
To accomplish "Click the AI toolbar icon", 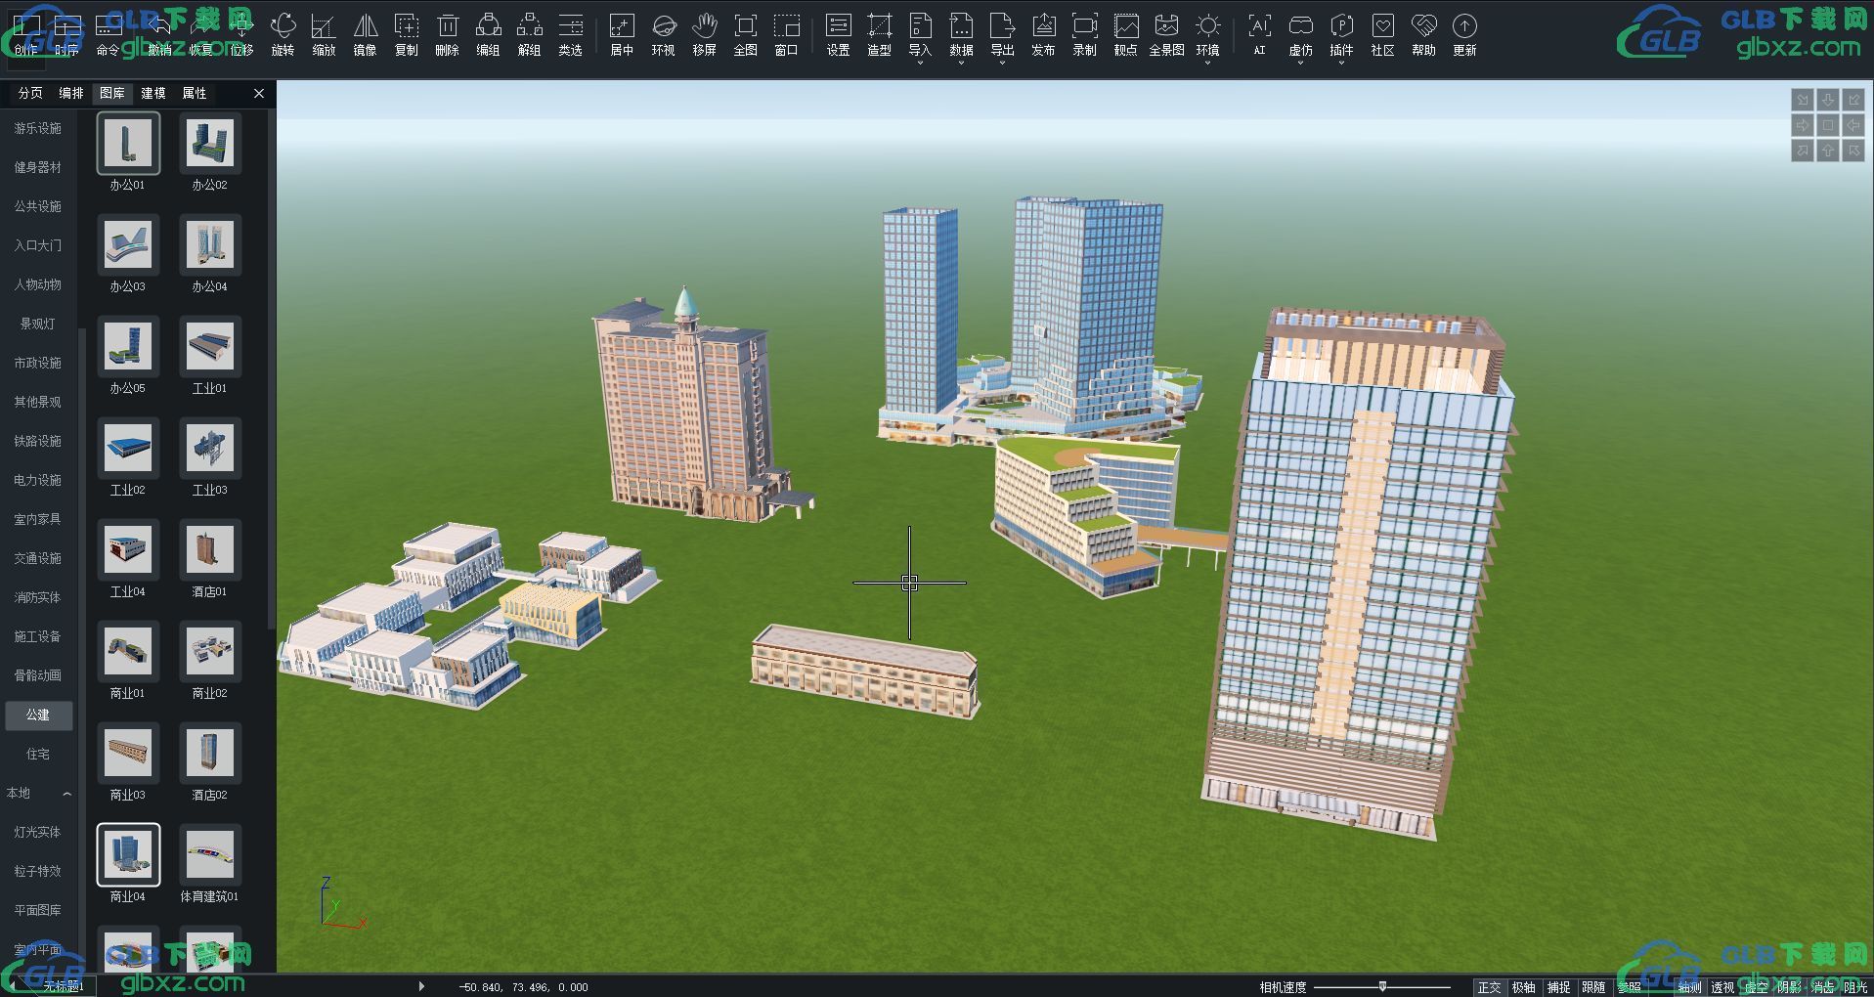I will pos(1259,34).
